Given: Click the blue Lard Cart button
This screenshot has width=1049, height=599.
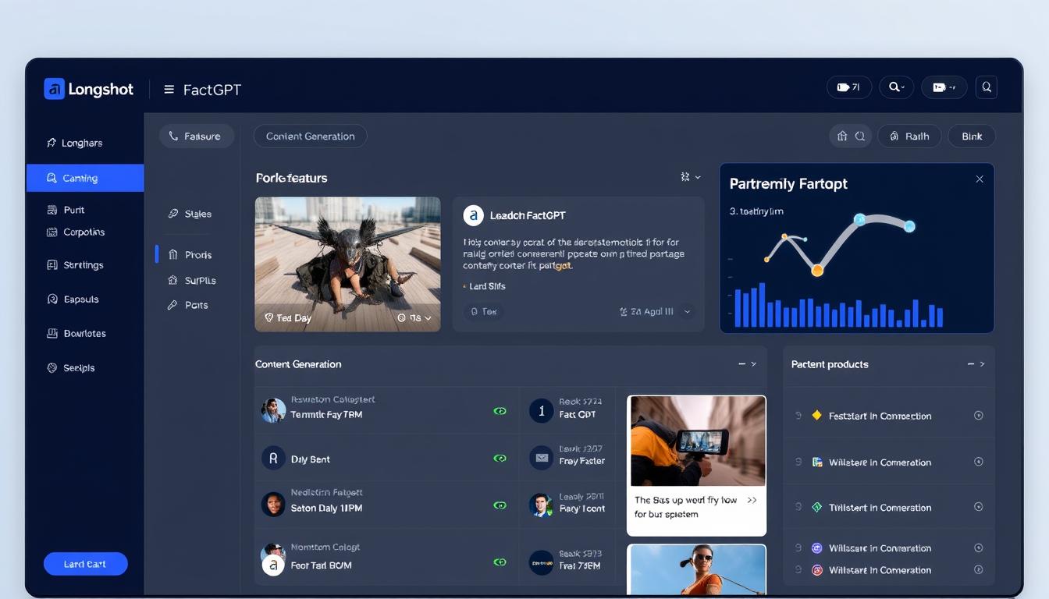Looking at the screenshot, I should click(x=85, y=563).
